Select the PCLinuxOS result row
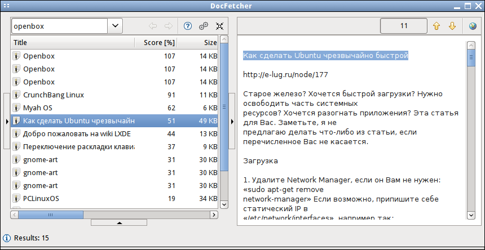This screenshot has height=250, width=485. [114, 198]
